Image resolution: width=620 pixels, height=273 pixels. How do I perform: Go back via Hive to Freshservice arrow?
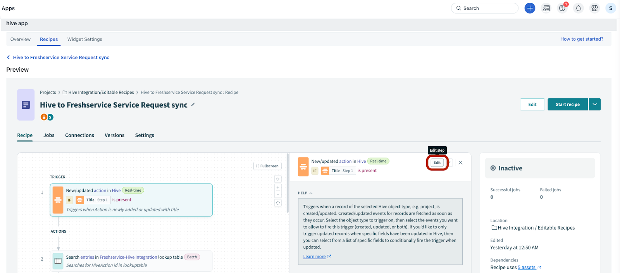click(x=8, y=57)
